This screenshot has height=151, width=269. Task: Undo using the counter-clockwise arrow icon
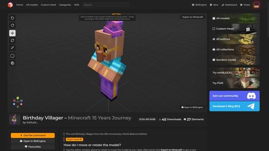click(x=12, y=18)
